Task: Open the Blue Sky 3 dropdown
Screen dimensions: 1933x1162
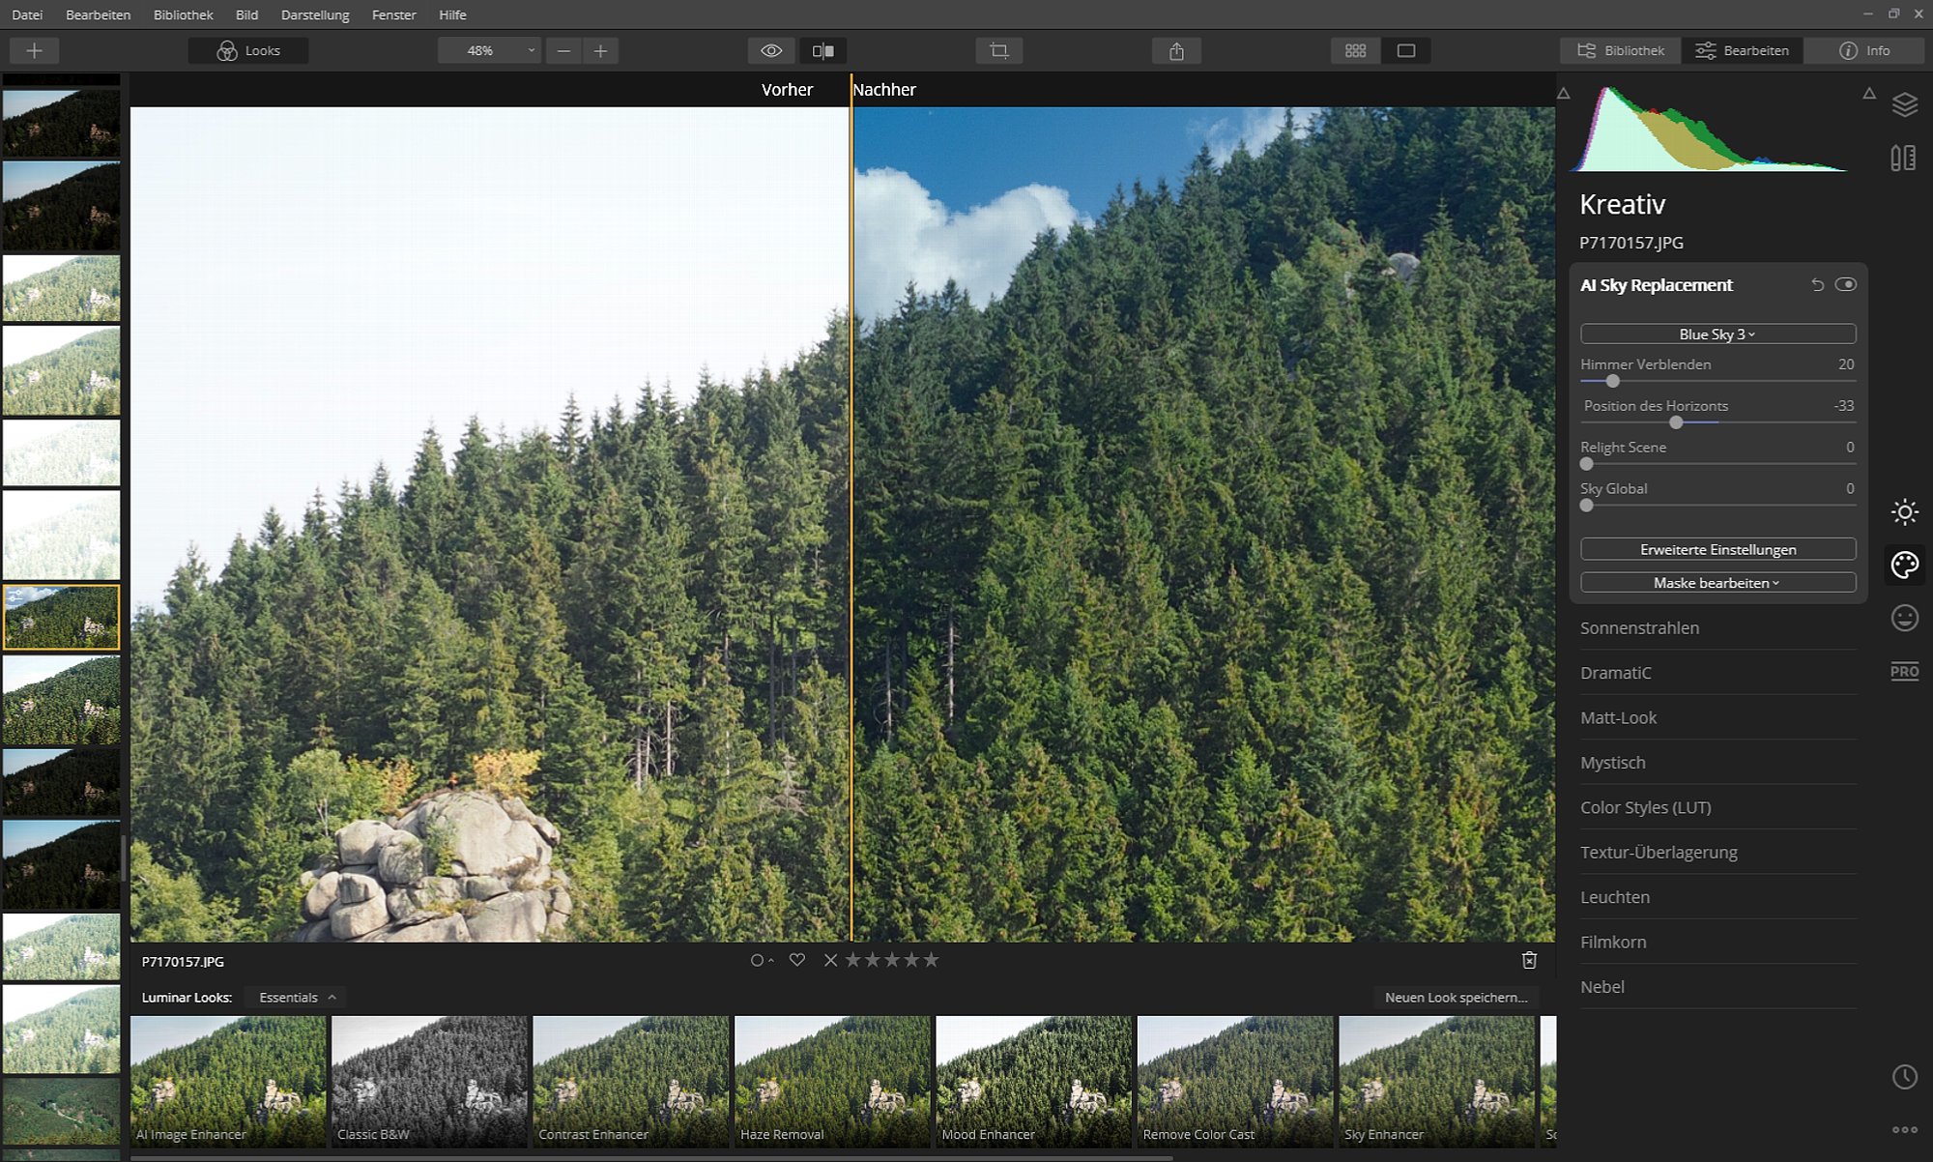Action: (1717, 334)
